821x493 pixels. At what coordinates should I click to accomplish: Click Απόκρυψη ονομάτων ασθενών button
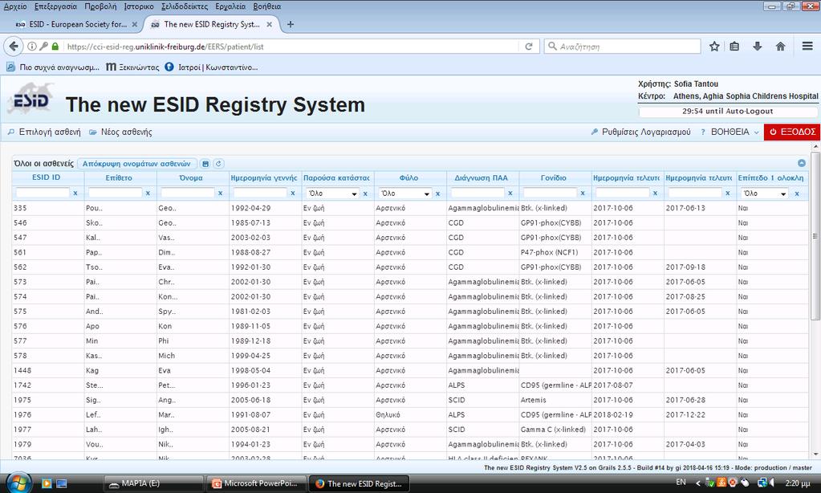pyautogui.click(x=136, y=164)
